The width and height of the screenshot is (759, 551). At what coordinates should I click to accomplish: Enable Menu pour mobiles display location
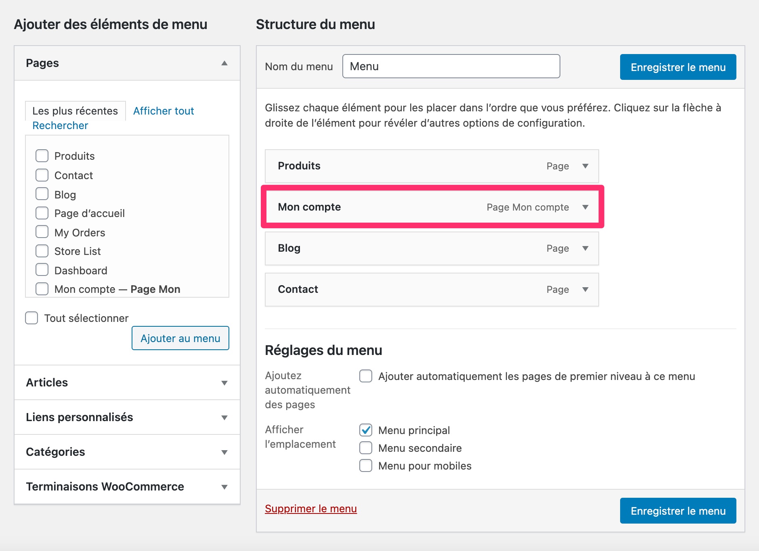tap(366, 465)
